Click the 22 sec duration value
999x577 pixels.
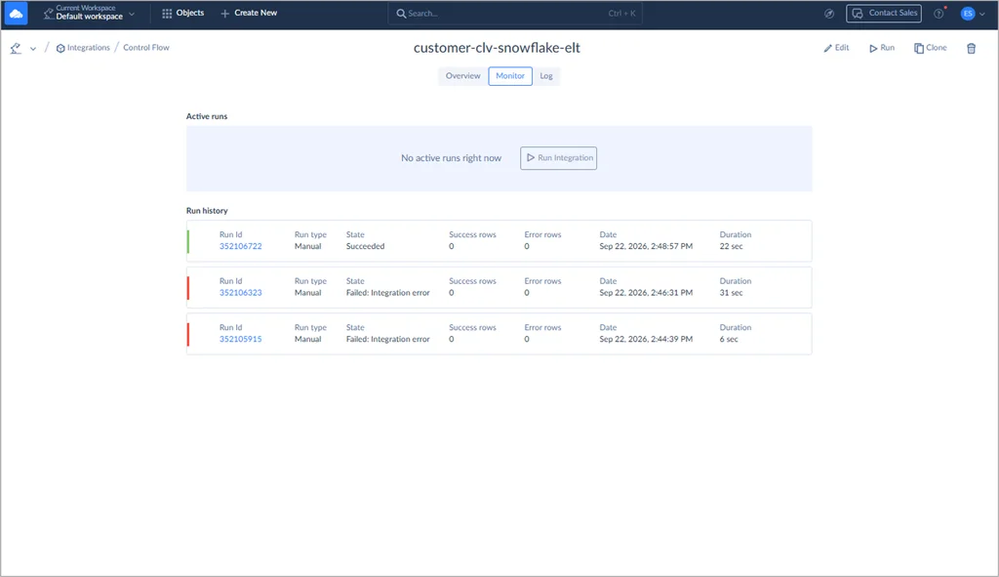click(x=731, y=246)
